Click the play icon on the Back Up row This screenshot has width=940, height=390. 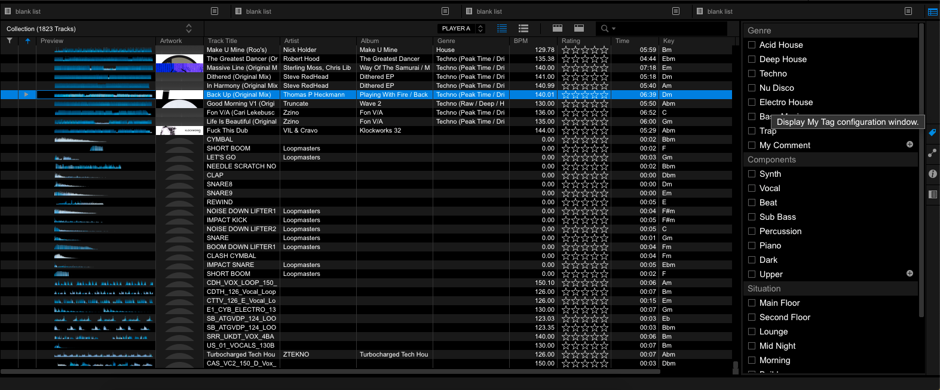[x=26, y=94]
